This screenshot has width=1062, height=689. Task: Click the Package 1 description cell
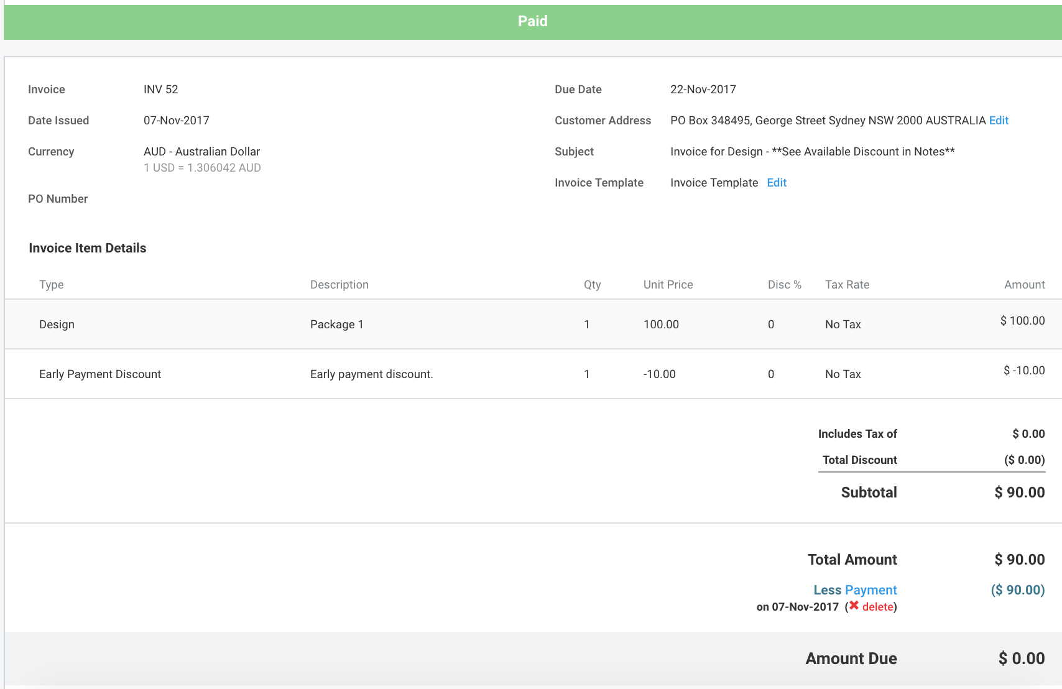336,325
